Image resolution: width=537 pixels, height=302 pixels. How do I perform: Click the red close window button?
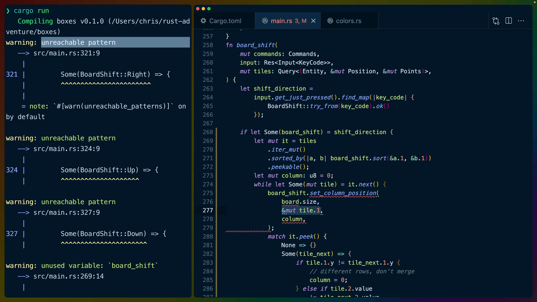tap(198, 9)
